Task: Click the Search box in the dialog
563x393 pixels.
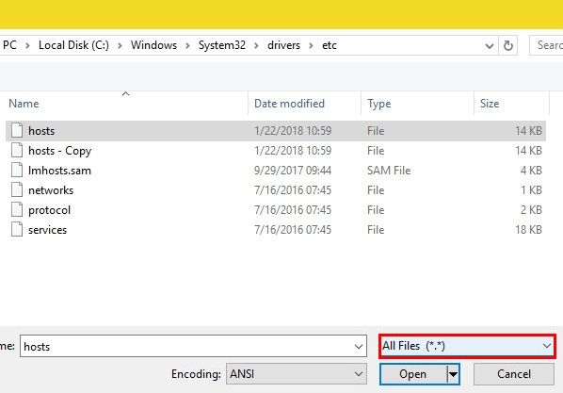Action: pos(546,45)
